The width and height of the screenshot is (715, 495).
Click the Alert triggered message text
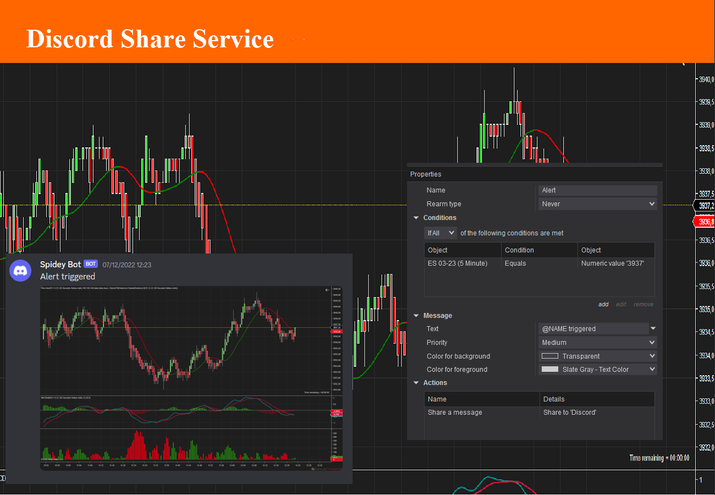pyautogui.click(x=68, y=277)
